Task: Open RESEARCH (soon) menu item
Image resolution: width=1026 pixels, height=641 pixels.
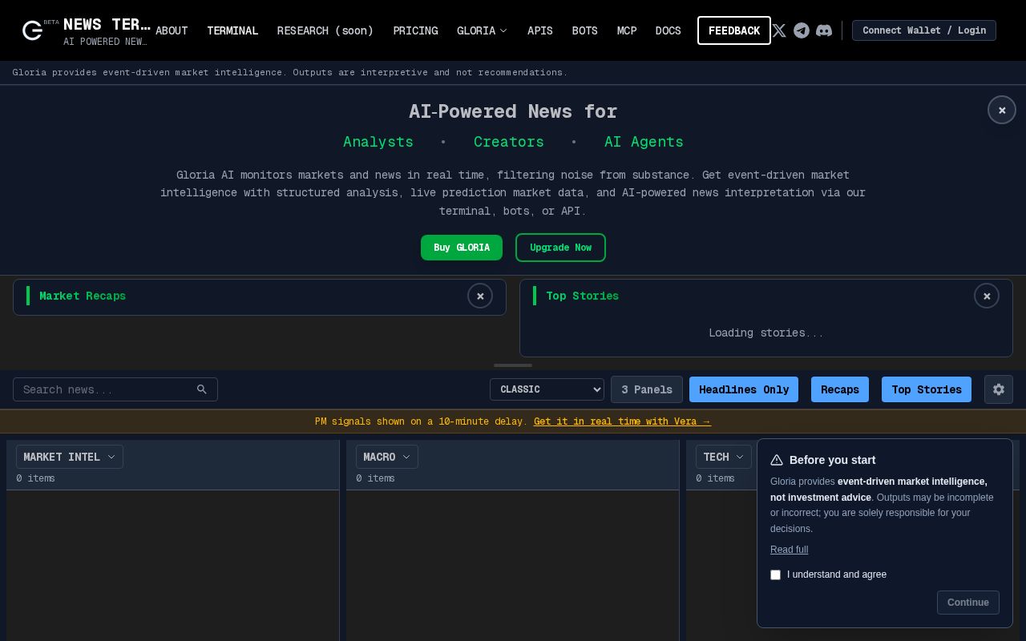Action: (x=325, y=30)
